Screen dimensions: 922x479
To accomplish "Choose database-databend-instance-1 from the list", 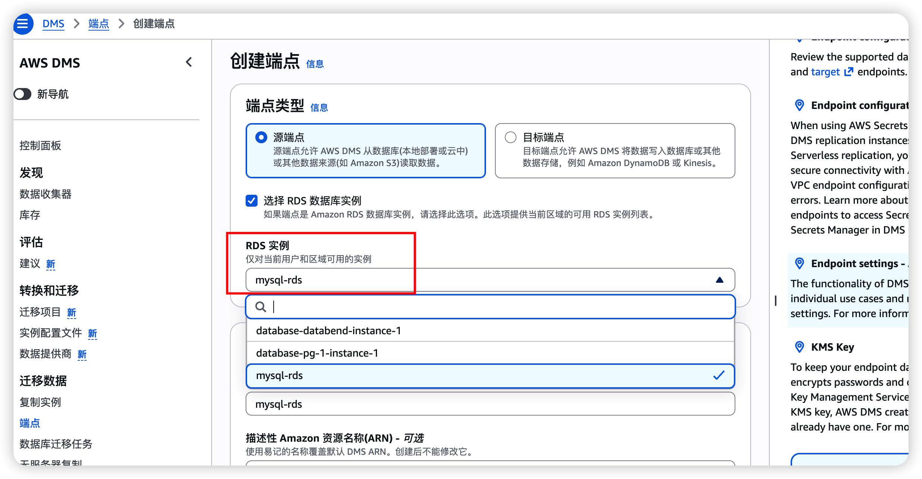I will tap(328, 331).
